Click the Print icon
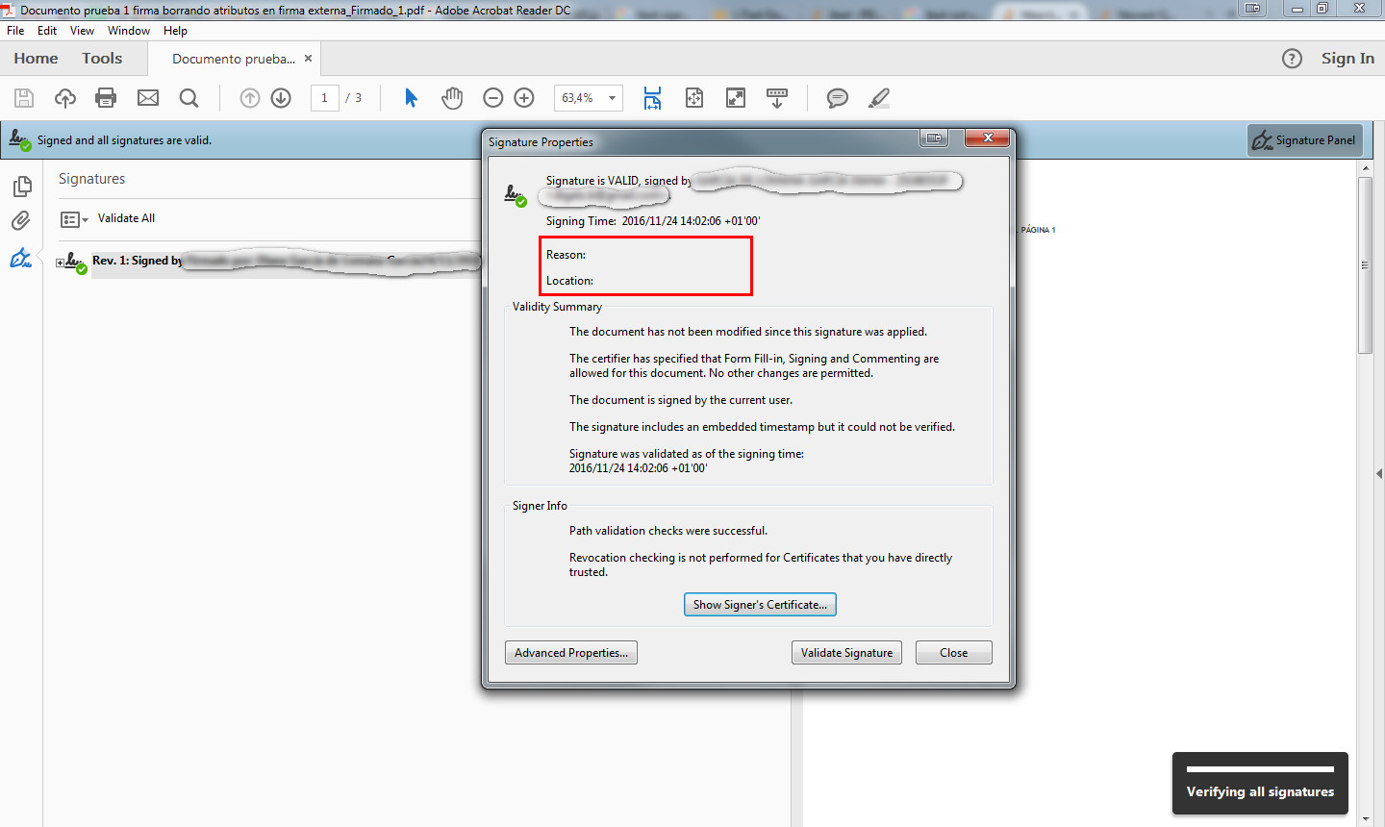Screen dimensions: 1385x827 pyautogui.click(x=106, y=97)
